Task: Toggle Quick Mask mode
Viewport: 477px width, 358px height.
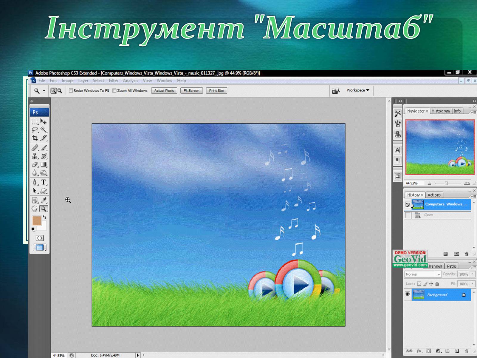Action: point(40,238)
